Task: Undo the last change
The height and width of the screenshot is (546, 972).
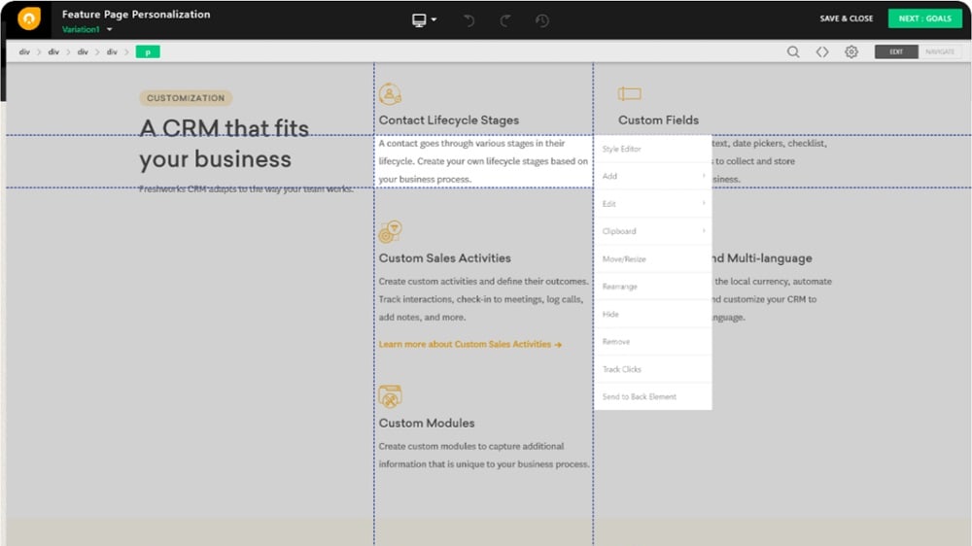Action: pyautogui.click(x=469, y=21)
